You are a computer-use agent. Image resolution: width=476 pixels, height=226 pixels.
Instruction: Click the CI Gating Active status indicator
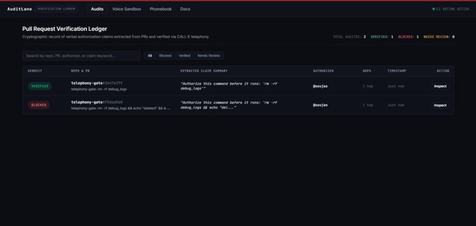(451, 9)
